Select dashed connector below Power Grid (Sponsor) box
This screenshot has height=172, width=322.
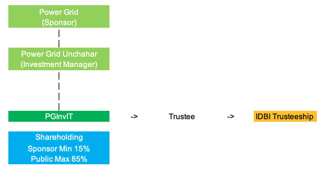click(59, 37)
